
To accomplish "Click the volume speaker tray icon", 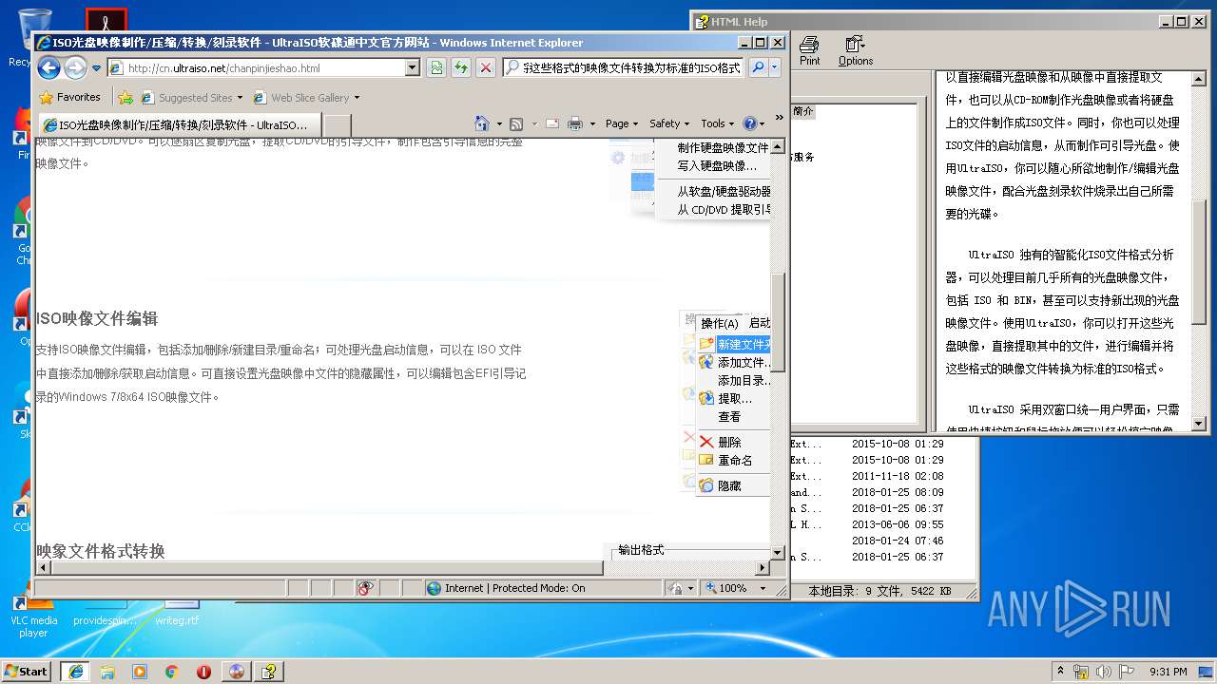I will click(x=1103, y=671).
